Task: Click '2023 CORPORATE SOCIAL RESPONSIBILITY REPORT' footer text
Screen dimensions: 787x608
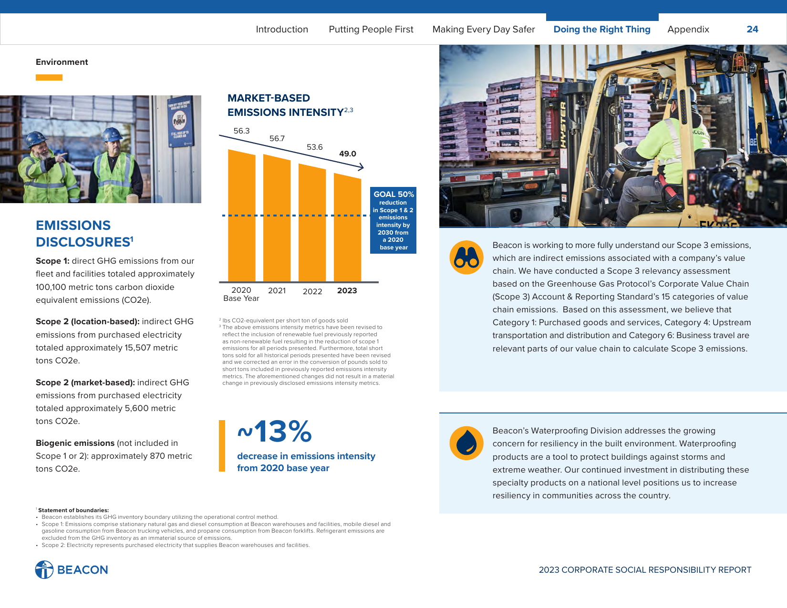Action: coord(645,570)
